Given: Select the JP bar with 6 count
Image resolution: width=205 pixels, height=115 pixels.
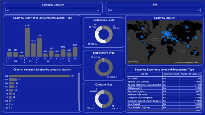Looking at the screenshot, I should (10, 104).
